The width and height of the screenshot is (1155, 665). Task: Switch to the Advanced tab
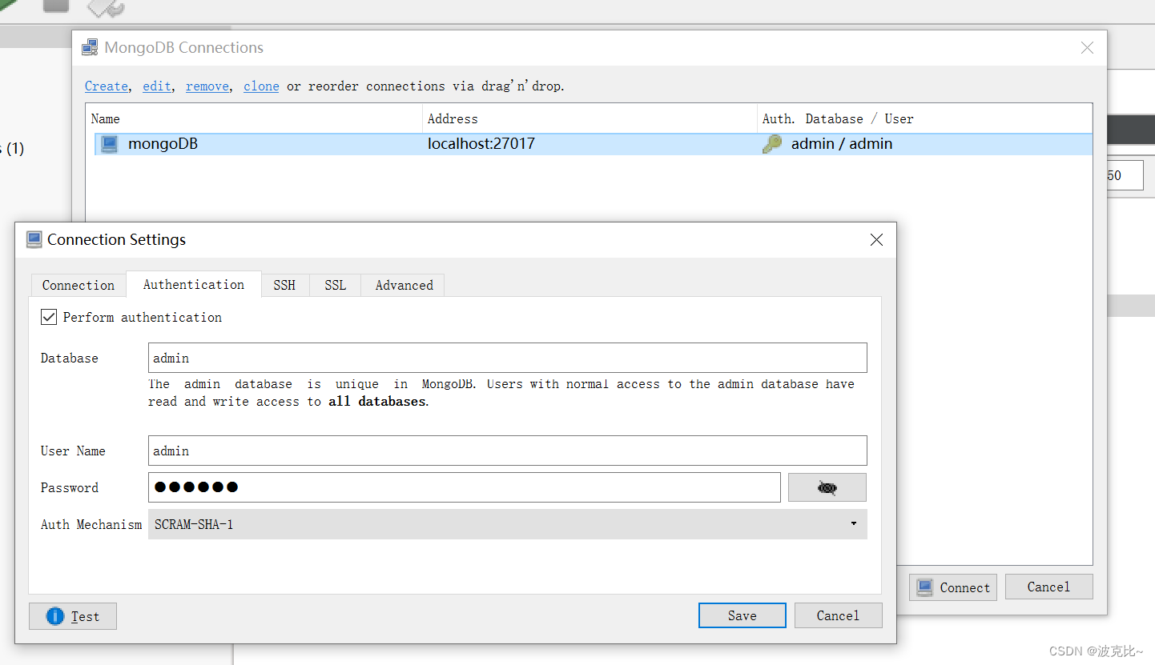coord(404,285)
